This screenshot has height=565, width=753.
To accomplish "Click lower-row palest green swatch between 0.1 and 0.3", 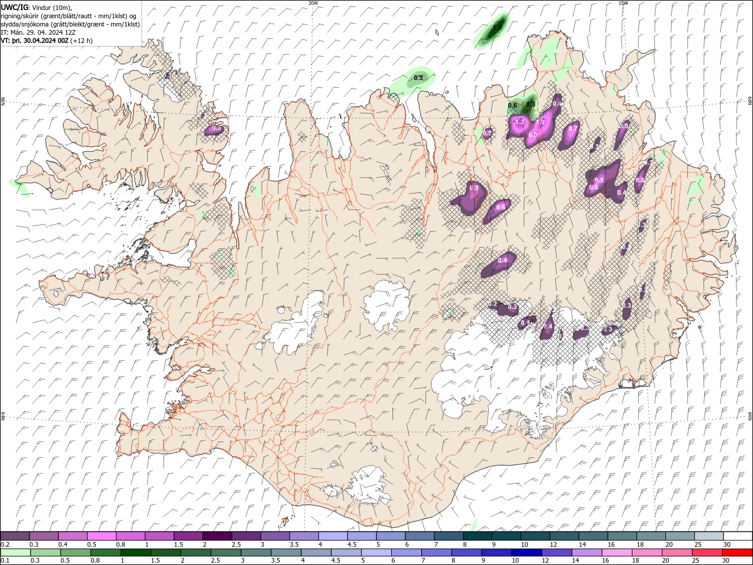I will (x=15, y=553).
